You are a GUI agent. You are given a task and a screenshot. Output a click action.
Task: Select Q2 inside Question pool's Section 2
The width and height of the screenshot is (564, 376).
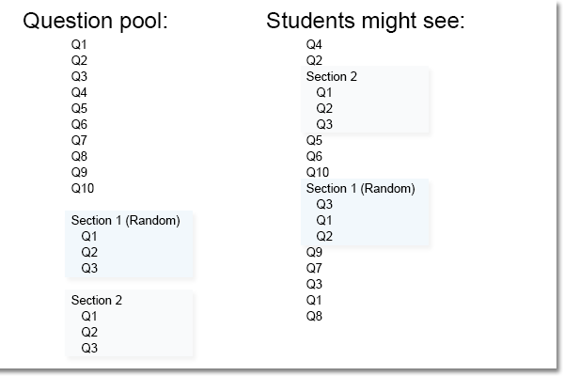pyautogui.click(x=89, y=332)
